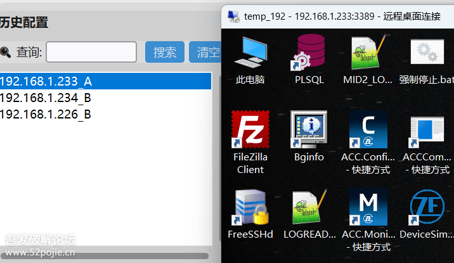454x263 pixels.
Task: Select the 192.168.1.234_B history entry
Action: click(x=105, y=98)
